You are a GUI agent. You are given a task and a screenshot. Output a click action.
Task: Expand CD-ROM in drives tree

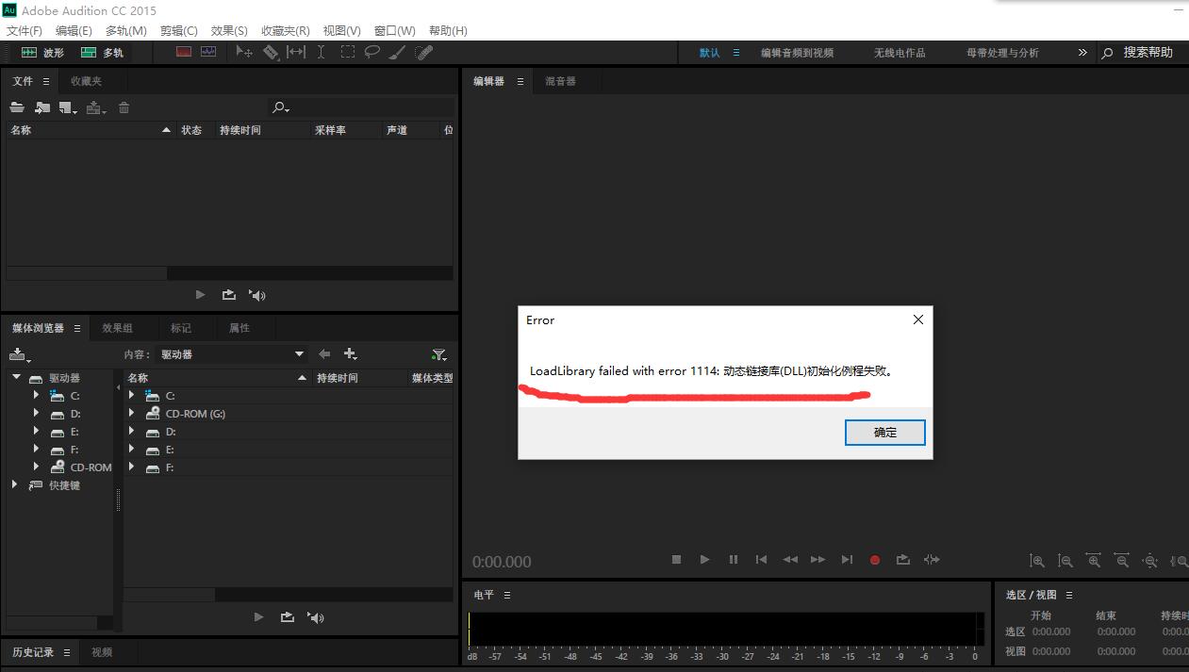(36, 467)
